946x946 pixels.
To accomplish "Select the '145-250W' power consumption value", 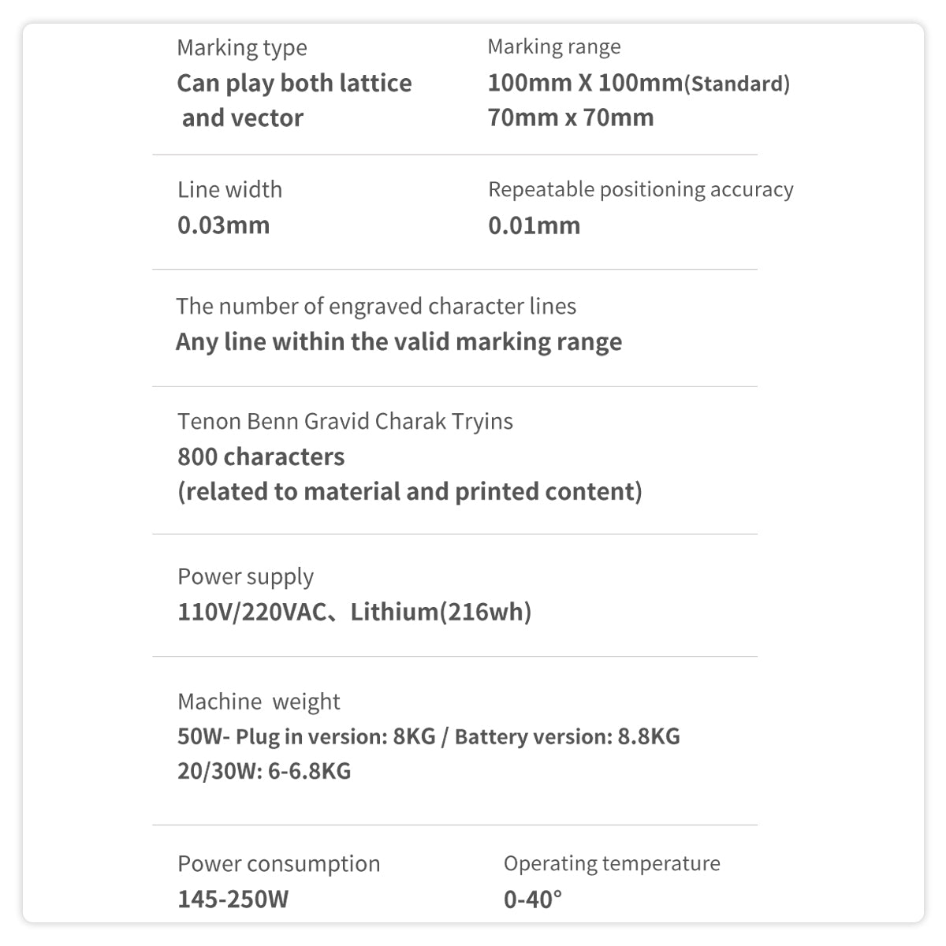I will pos(233,899).
